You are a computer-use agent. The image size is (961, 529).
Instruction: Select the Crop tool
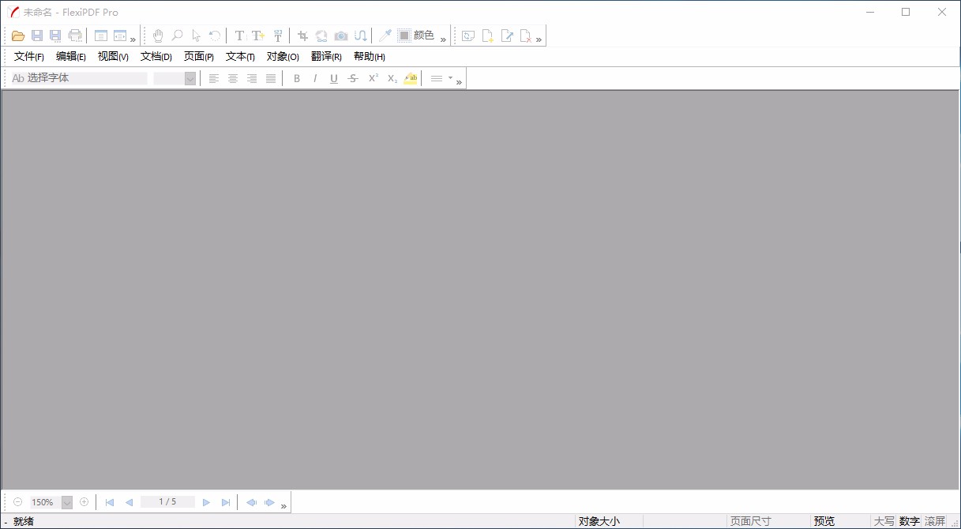click(302, 36)
